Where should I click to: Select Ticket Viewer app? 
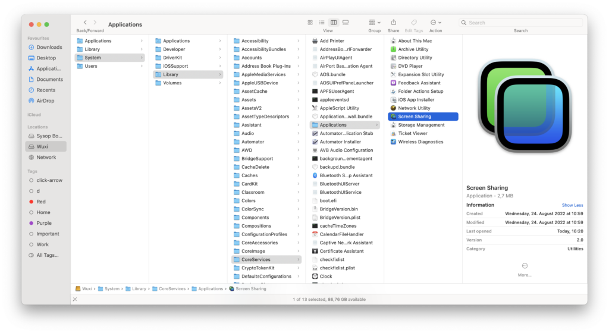[423, 133]
